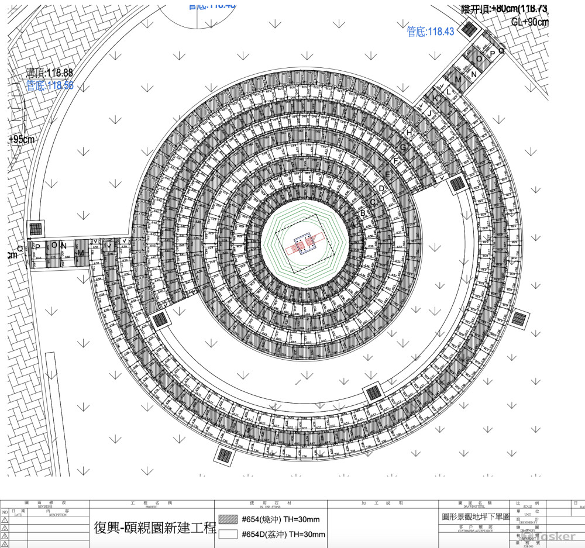Select the drain grate at bottom of outer ring
Viewport: 585px width, 548px height.
(224, 454)
